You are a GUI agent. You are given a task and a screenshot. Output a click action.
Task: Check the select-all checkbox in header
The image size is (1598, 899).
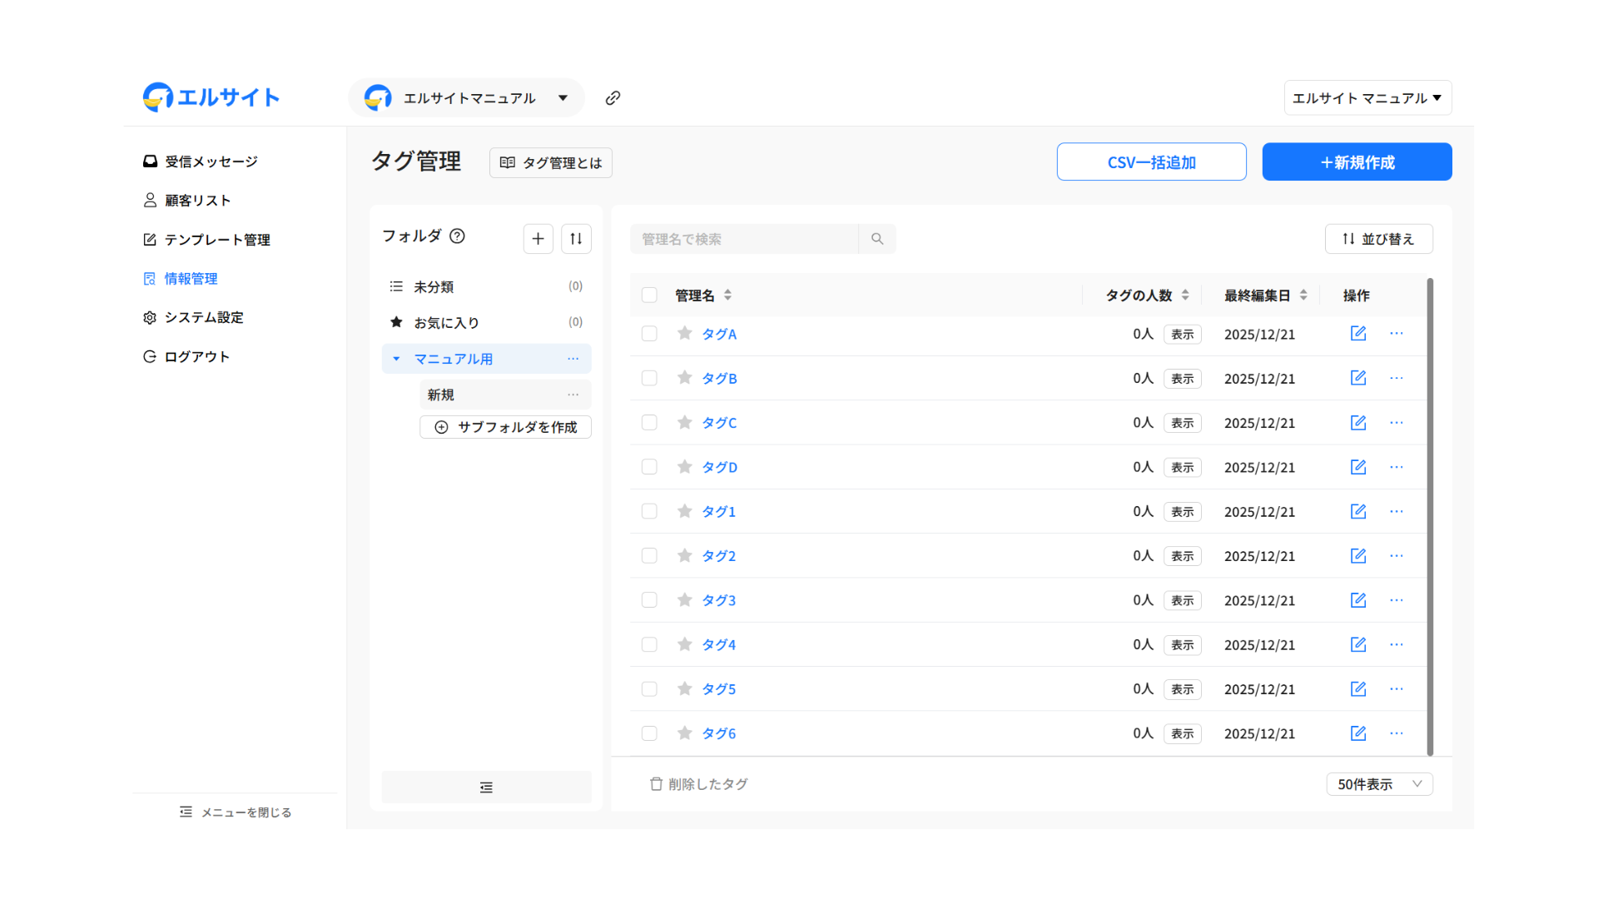coord(649,296)
